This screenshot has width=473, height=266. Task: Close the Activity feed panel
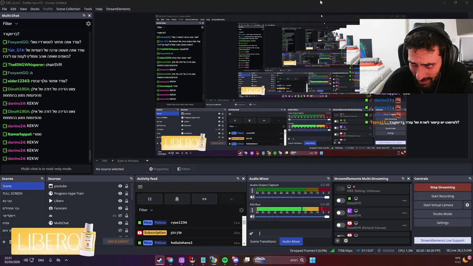tap(243, 179)
